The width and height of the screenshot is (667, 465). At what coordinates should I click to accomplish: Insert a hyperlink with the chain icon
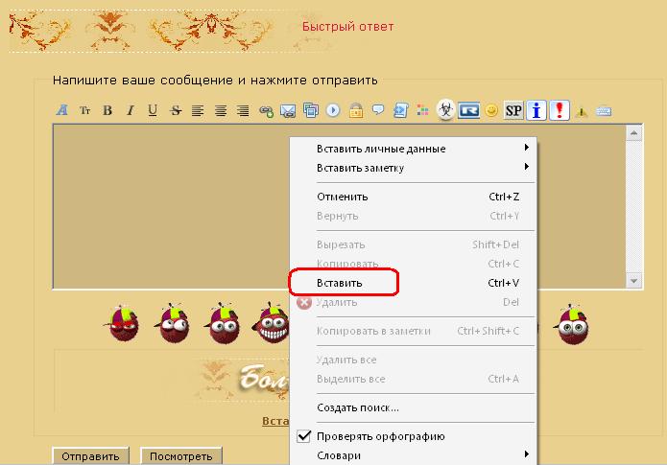266,111
